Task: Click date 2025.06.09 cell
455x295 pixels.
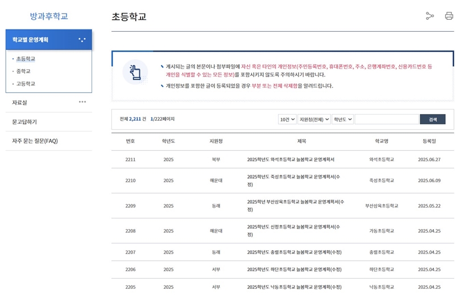Action: point(429,180)
